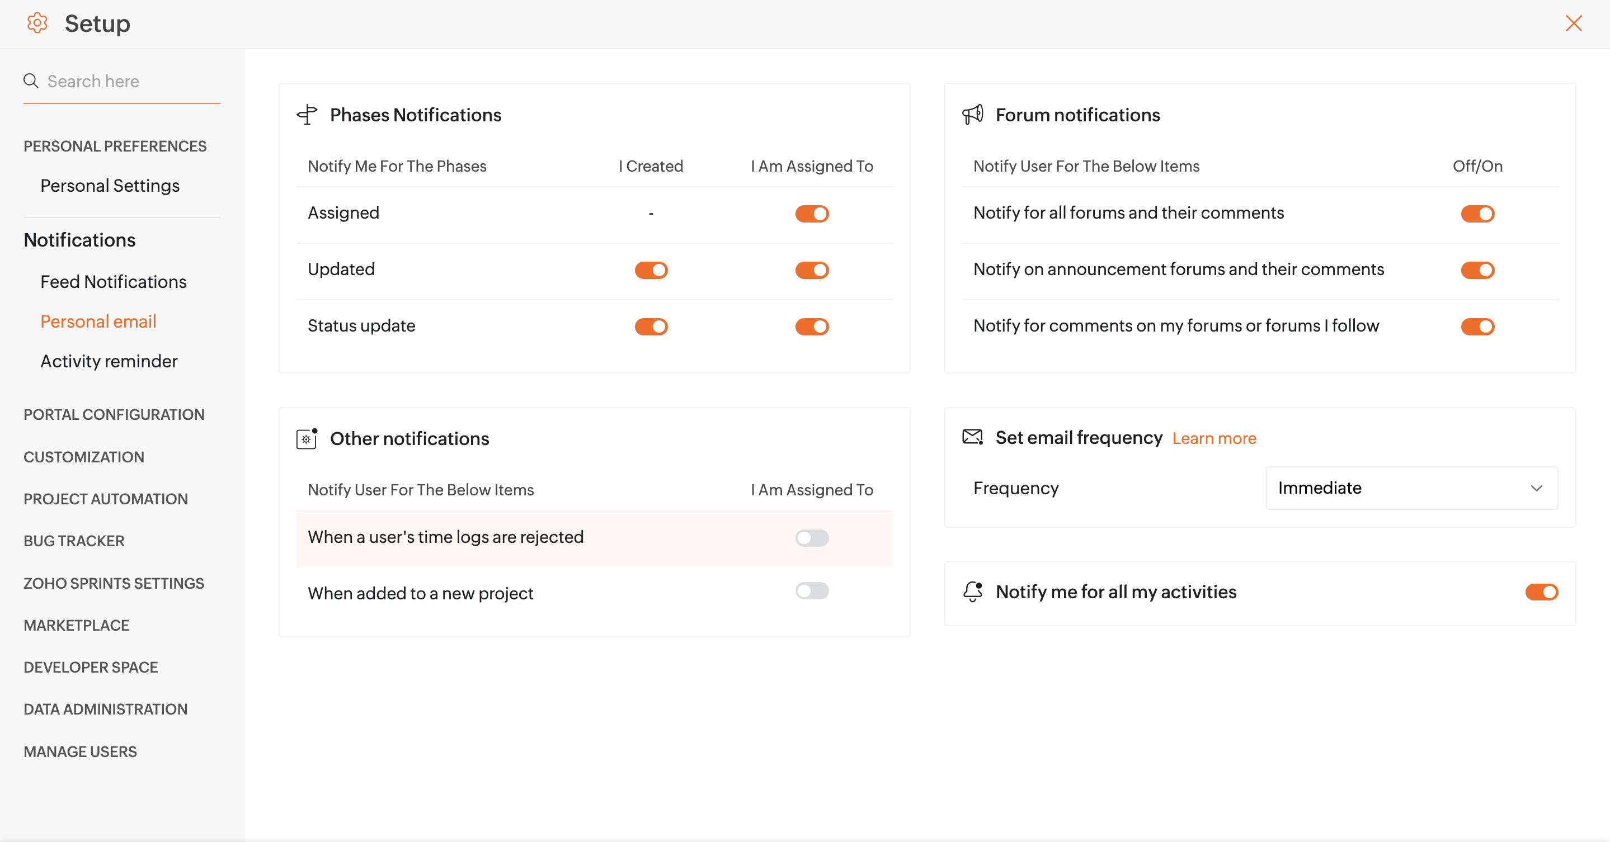1610x842 pixels.
Task: Click the Forum notifications megaphone icon
Action: point(972,115)
